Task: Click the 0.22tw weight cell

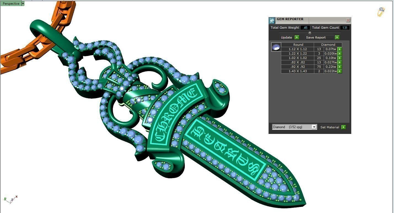Action: click(x=331, y=67)
